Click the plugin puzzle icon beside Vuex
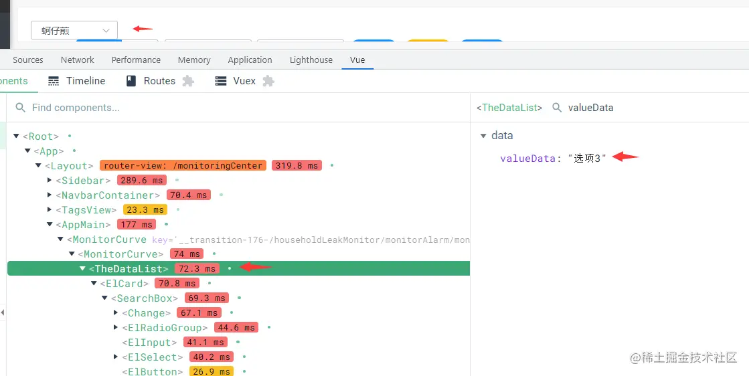 tap(268, 81)
